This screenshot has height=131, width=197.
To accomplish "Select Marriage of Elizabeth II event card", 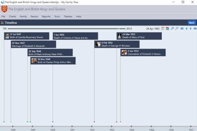I will 33,44.
